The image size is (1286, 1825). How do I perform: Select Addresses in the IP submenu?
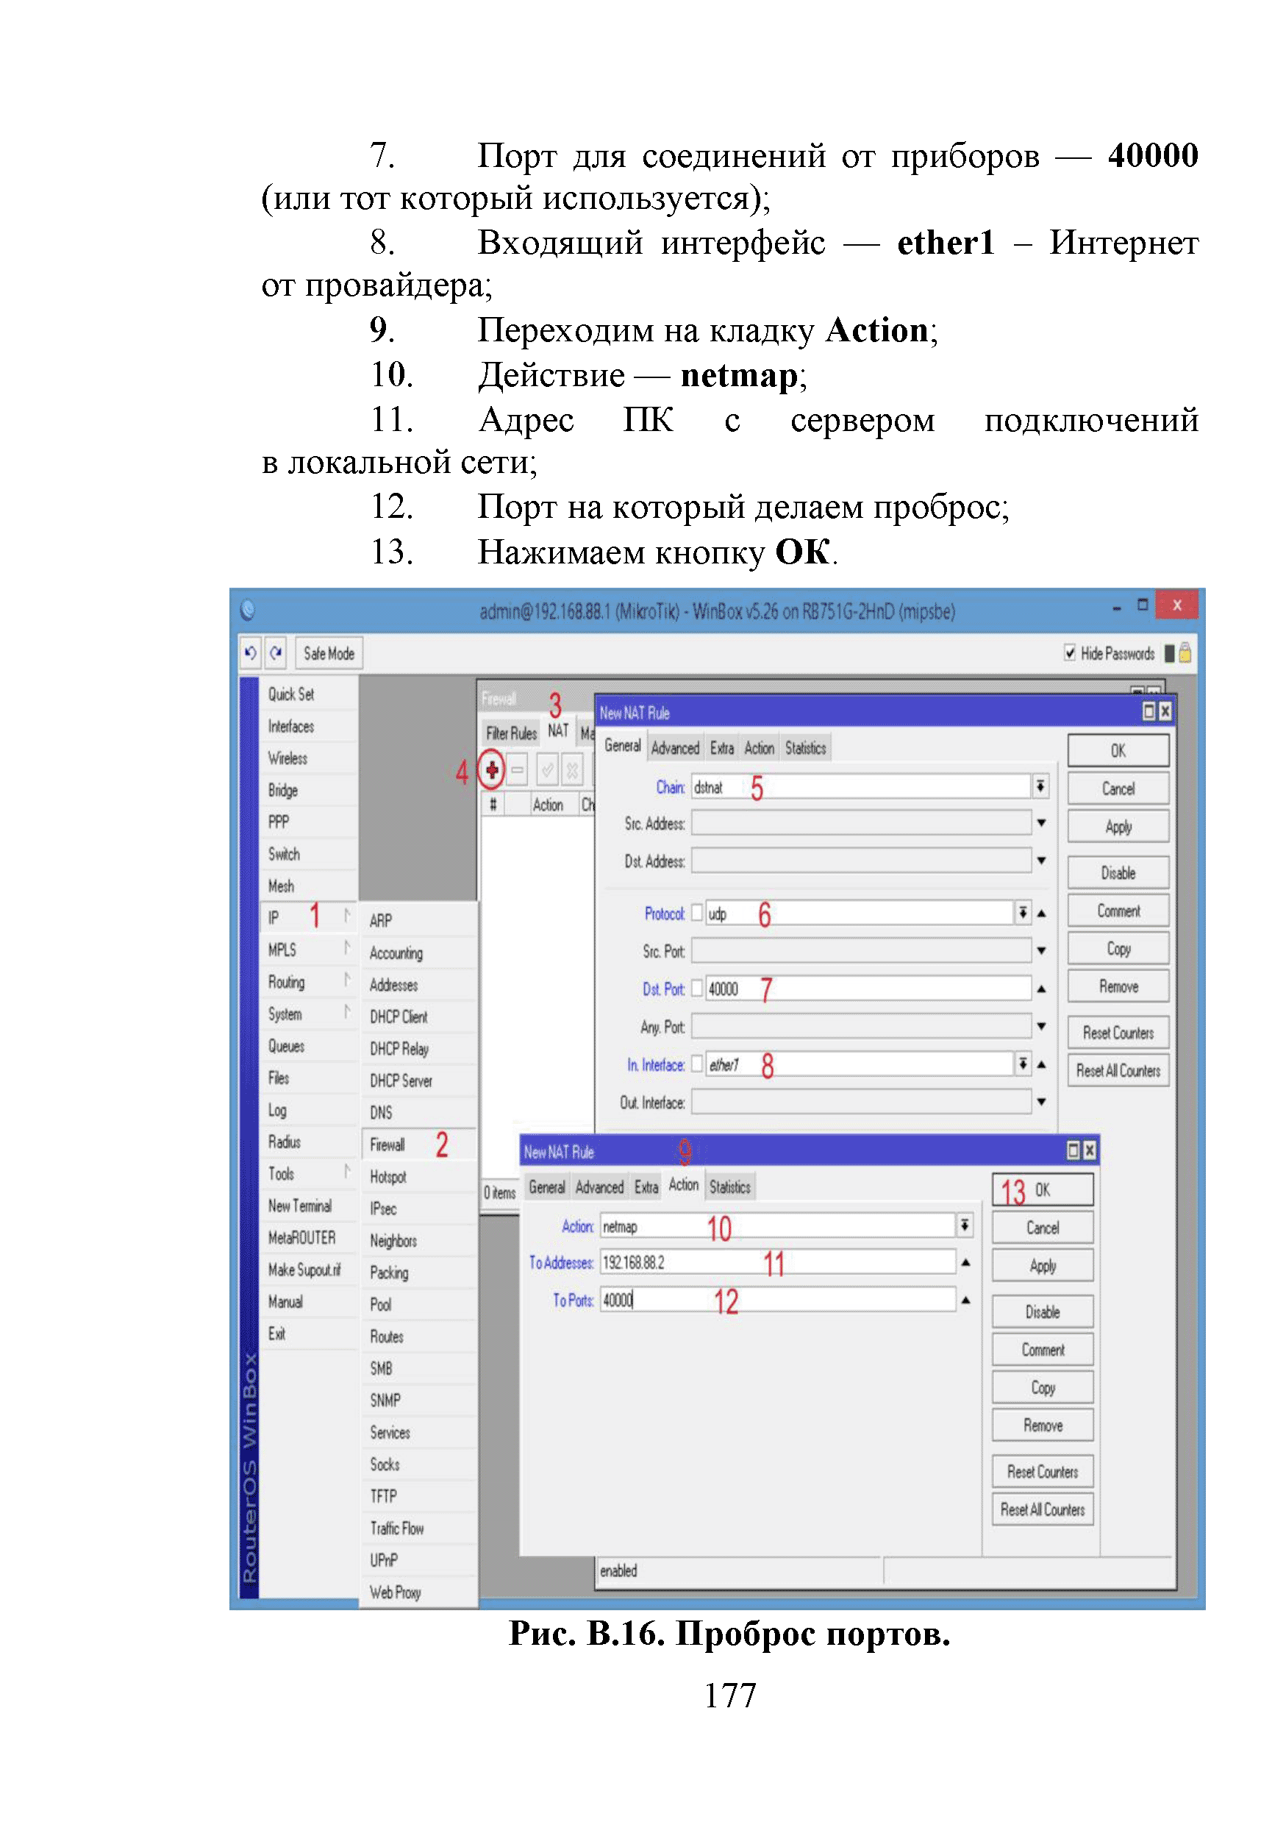[418, 985]
